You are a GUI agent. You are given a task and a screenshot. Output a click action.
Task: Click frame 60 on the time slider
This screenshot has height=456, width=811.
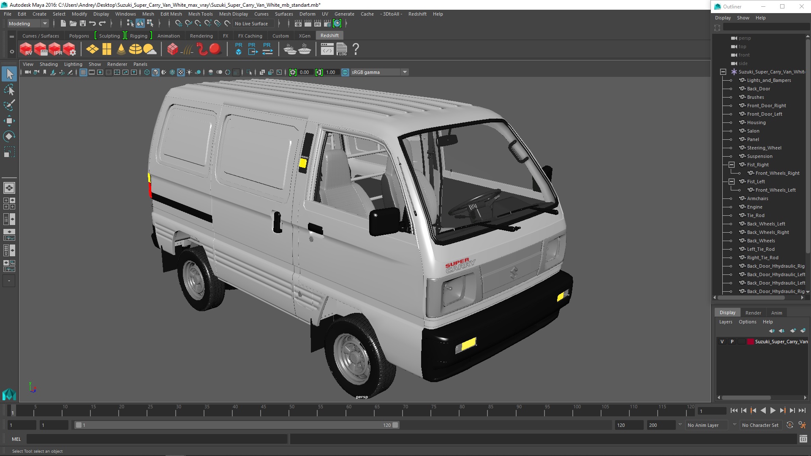[349, 410]
